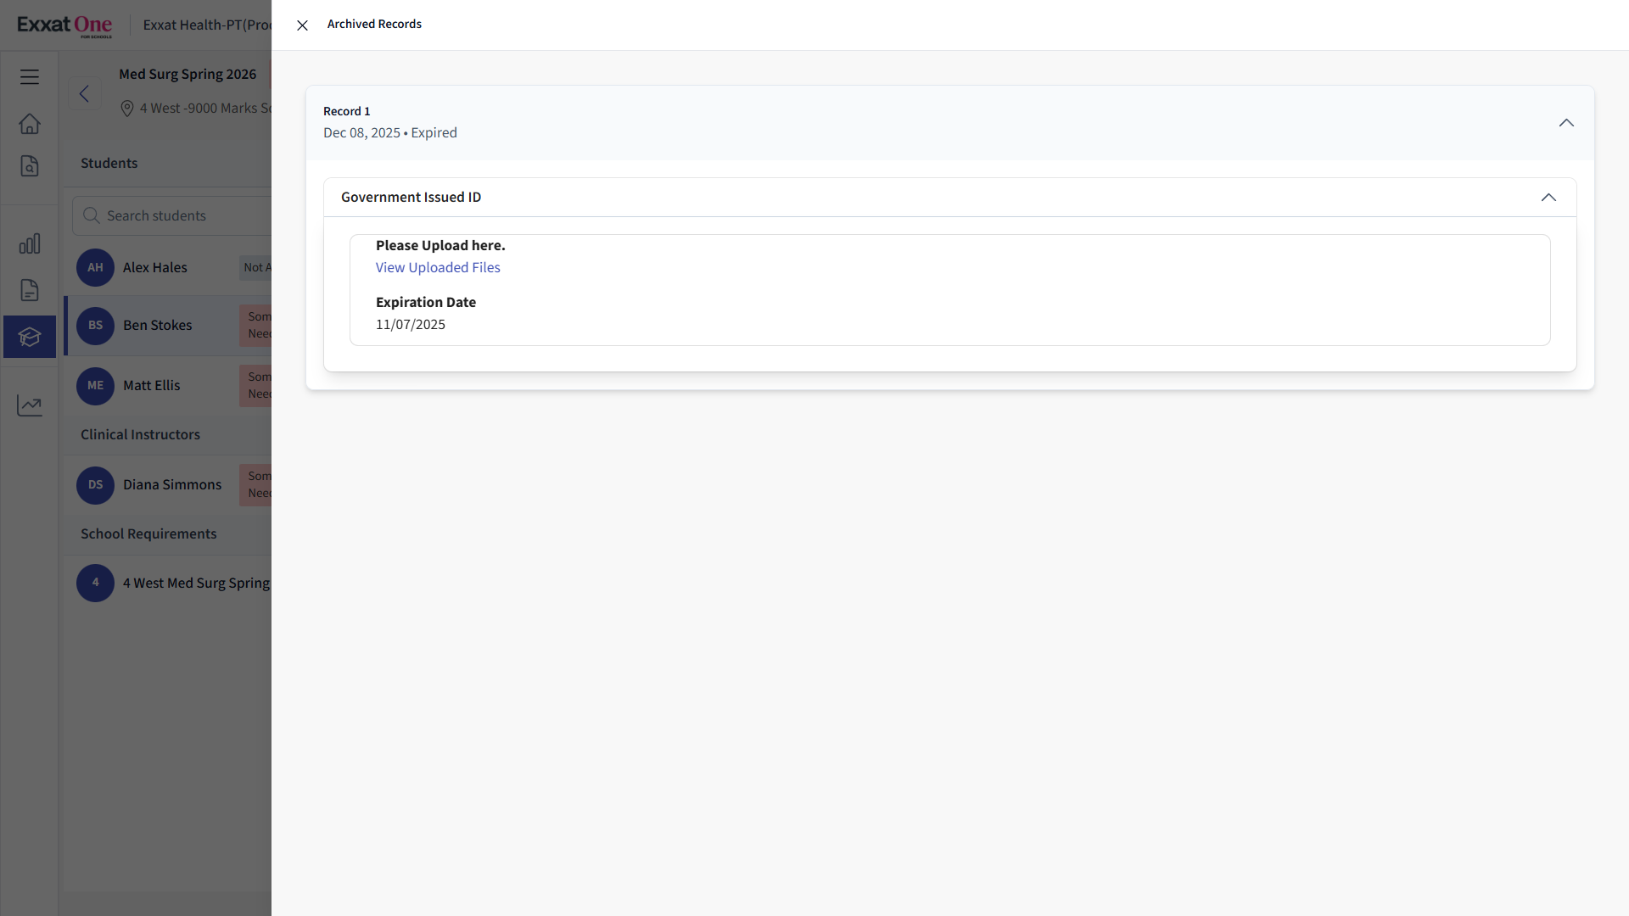Click the back arrow button
Screen dimensions: 1629x916
point(84,93)
